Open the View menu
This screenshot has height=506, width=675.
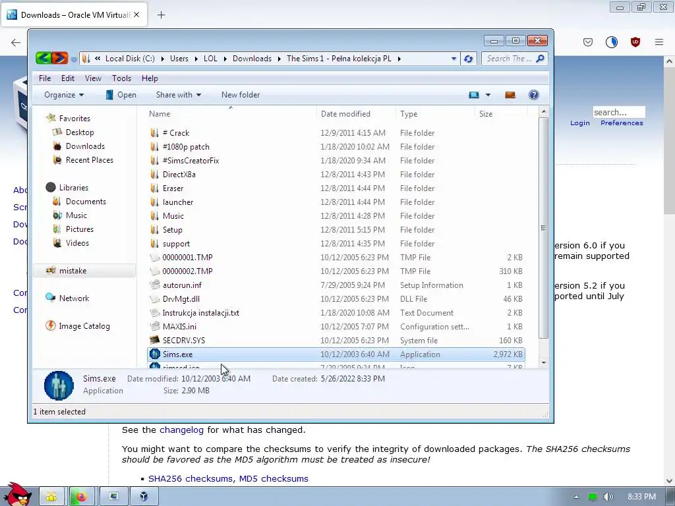pos(93,78)
